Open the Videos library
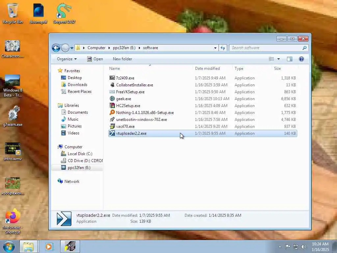This screenshot has width=337, height=253. (x=73, y=133)
